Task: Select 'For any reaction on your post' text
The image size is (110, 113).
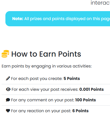Action: [41, 111]
